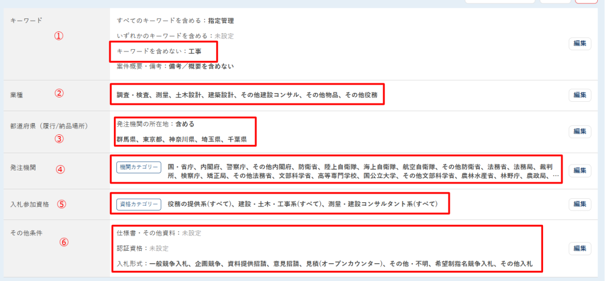Image resolution: width=605 pixels, height=281 pixels.
Task: Click the 入札形式 line with 一般競争入札
Action: (325, 264)
